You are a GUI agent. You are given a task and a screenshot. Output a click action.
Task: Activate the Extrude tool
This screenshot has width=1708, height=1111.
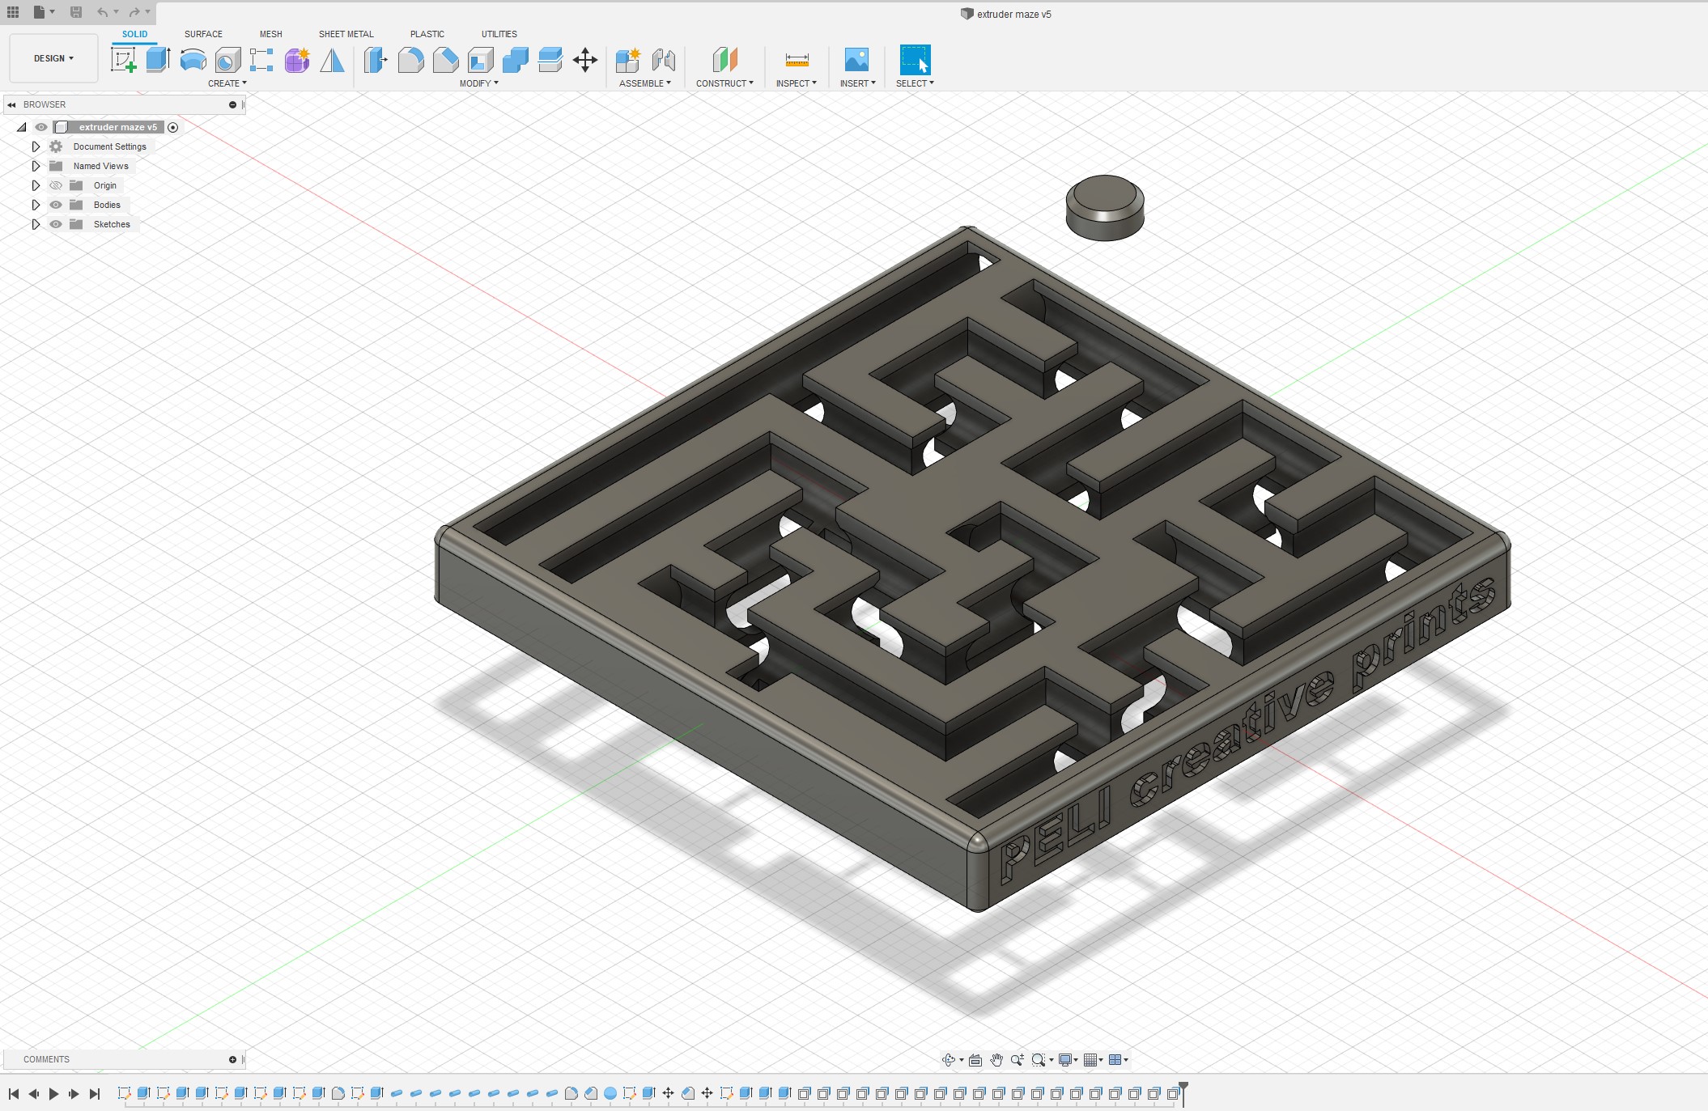[x=156, y=59]
